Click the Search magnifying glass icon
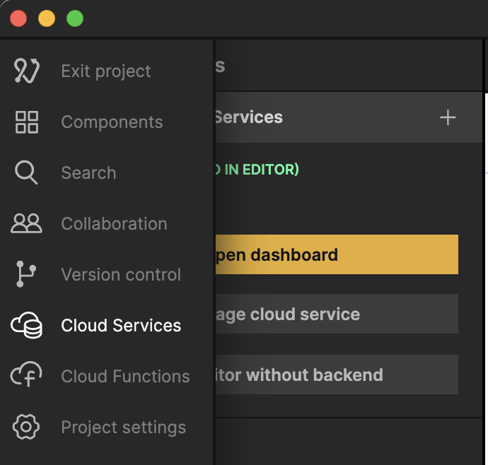Screen dimensions: 488x465 tap(26, 173)
